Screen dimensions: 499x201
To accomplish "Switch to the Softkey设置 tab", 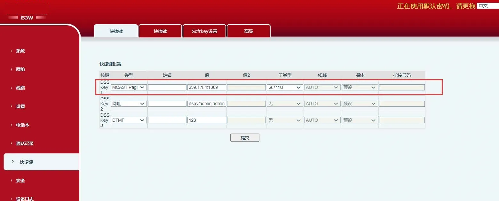I will click(x=204, y=31).
